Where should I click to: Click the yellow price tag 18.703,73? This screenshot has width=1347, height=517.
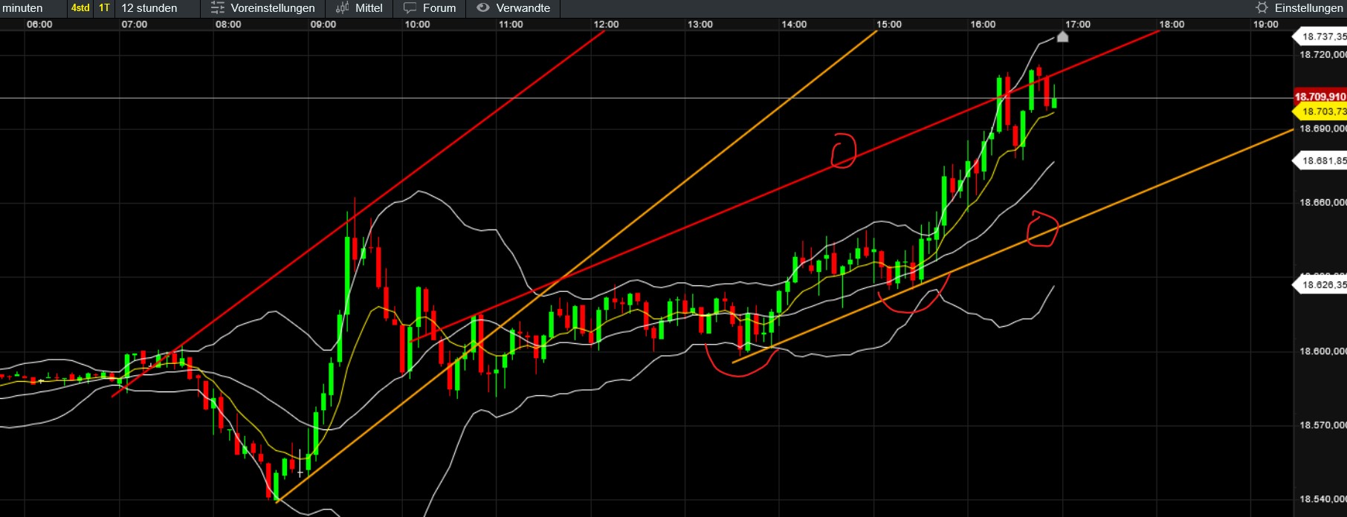(x=1321, y=111)
